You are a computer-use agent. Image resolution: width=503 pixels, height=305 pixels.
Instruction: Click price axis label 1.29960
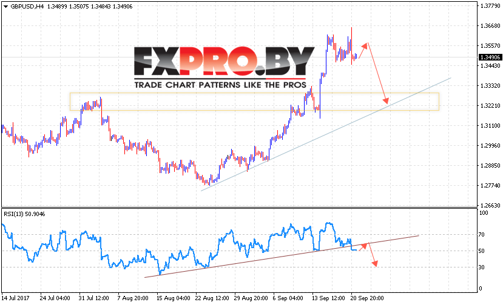pos(490,146)
